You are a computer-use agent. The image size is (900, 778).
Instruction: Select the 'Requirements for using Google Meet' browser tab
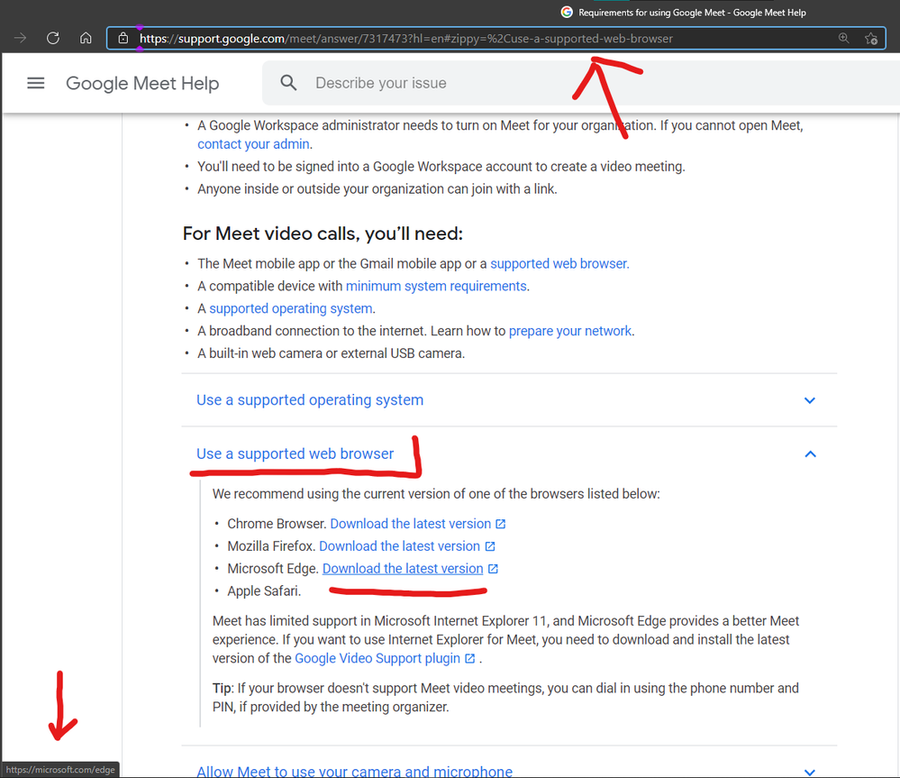[683, 12]
